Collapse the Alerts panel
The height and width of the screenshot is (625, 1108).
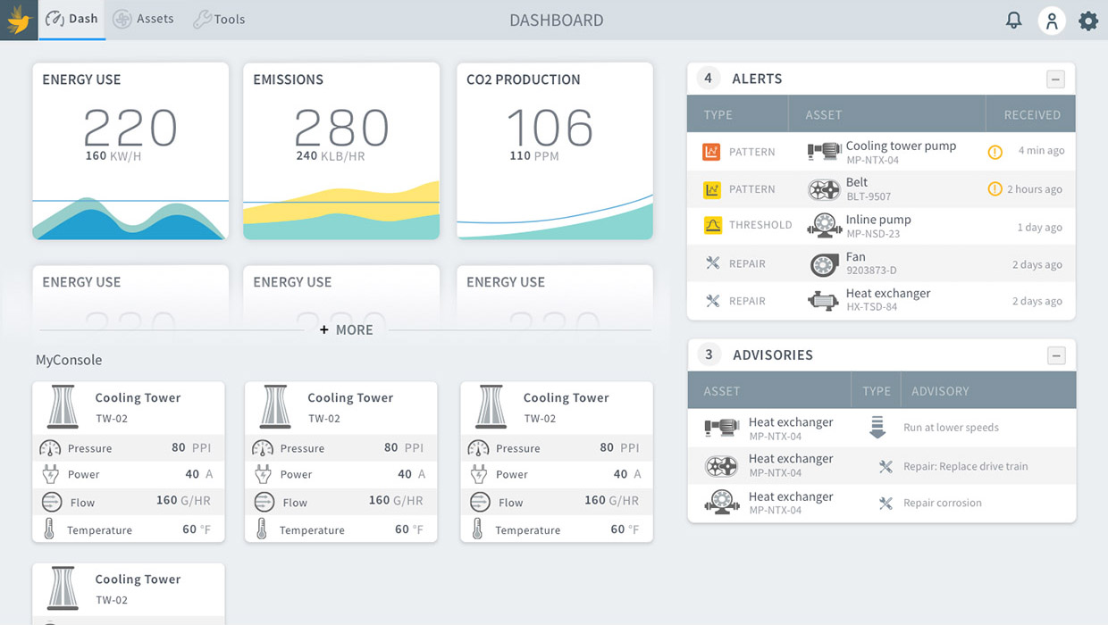coord(1055,79)
